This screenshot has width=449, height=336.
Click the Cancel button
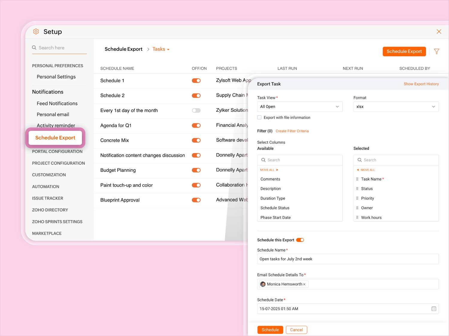tap(296, 330)
